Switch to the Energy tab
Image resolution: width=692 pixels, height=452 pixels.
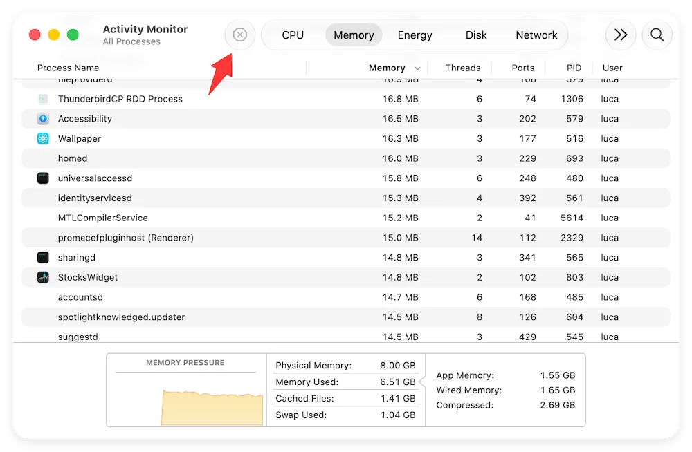click(x=415, y=35)
